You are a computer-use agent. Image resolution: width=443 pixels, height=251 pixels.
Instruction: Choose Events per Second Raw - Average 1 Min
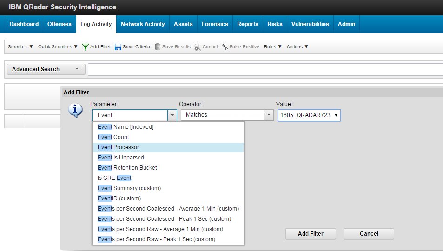pos(168,229)
